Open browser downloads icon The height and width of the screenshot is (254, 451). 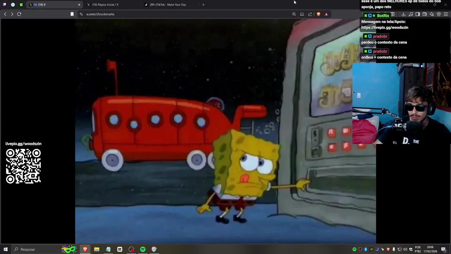pos(403,14)
